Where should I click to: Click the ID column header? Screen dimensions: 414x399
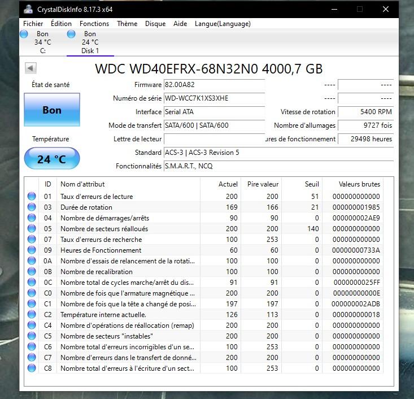[48, 184]
